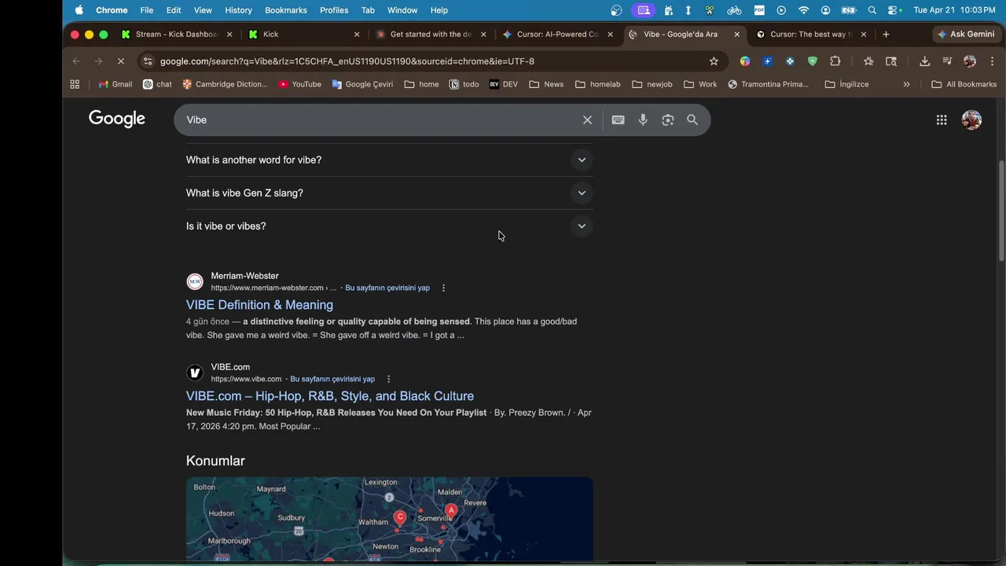
Task: Search by image with the Lens icon
Action: (667, 119)
